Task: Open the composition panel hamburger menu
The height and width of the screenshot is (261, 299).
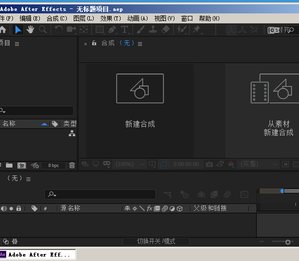Action: [x=140, y=44]
